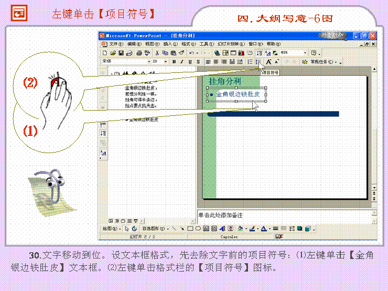The height and width of the screenshot is (291, 388).
Task: Toggle right text alignment
Action: pyautogui.click(x=224, y=62)
